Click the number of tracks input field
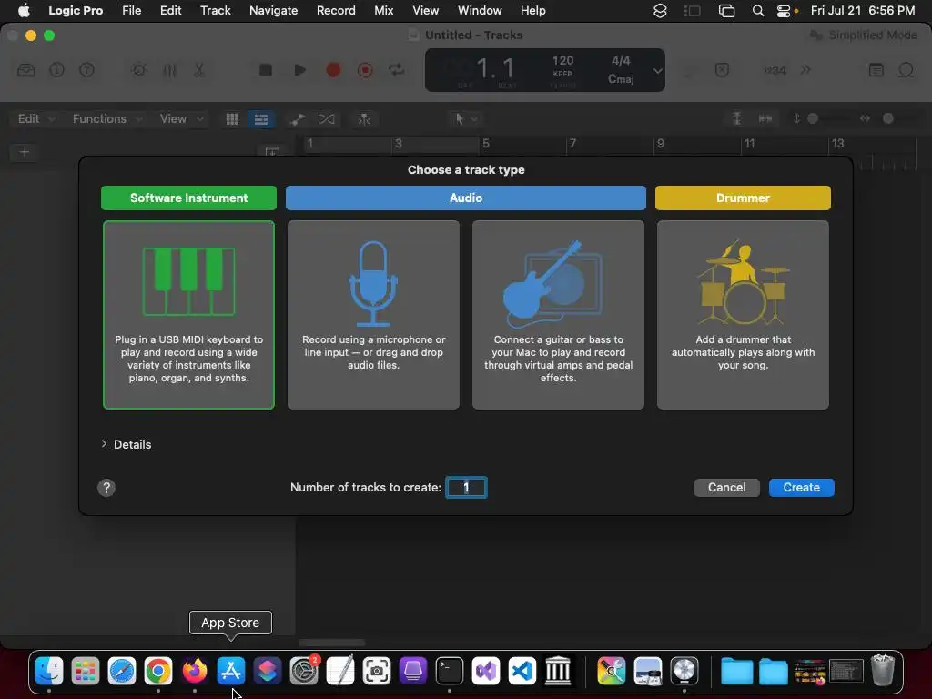The width and height of the screenshot is (932, 699). 467,488
